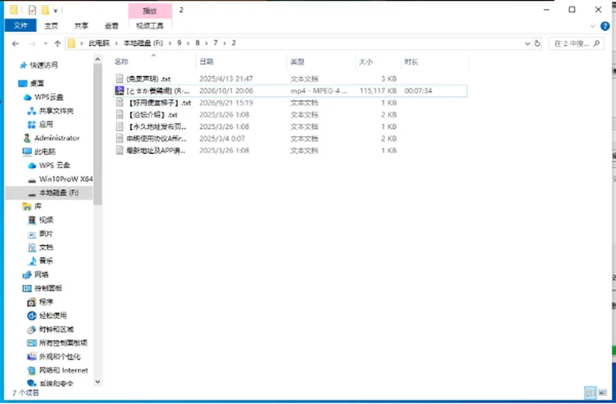Viewport: 616px width, 404px height.
Task: Click the properties icon in quick access toolbar
Action: click(32, 10)
